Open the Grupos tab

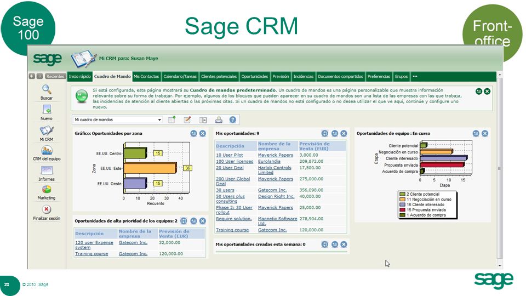point(401,77)
